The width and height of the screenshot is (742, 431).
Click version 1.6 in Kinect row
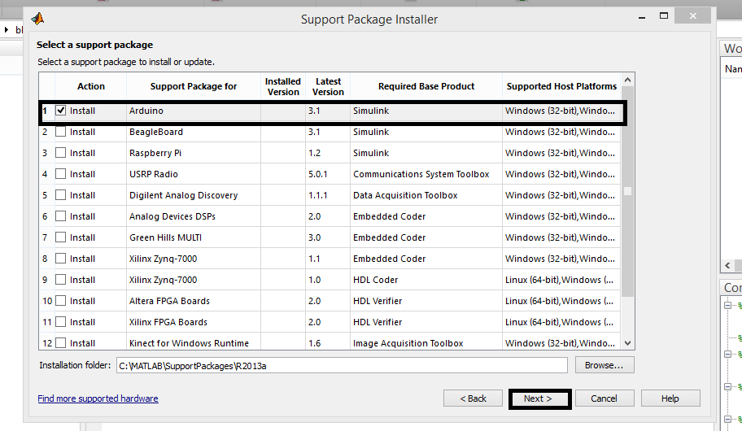(328, 342)
